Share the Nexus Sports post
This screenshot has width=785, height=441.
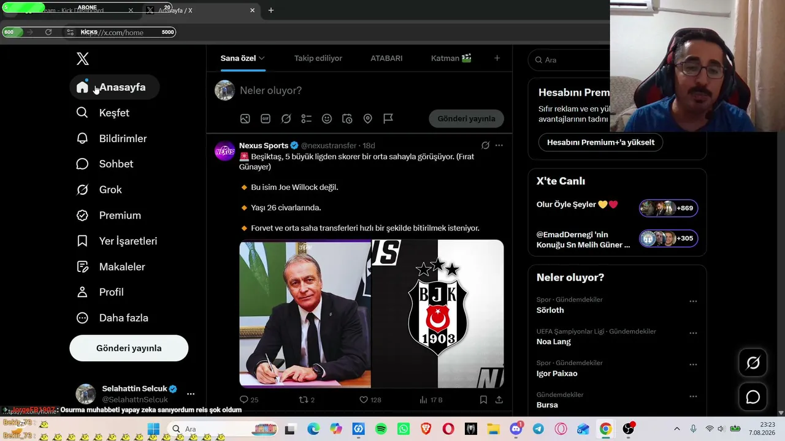pos(499,400)
